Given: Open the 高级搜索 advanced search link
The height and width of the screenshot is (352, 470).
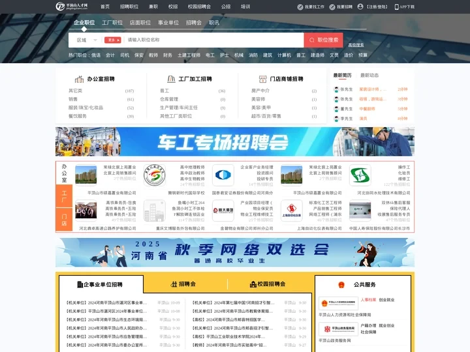Looking at the screenshot, I should 356,45.
